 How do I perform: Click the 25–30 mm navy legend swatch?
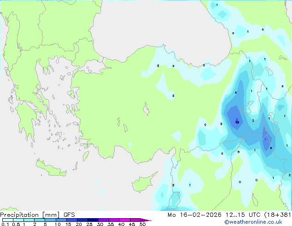tap(93, 220)
